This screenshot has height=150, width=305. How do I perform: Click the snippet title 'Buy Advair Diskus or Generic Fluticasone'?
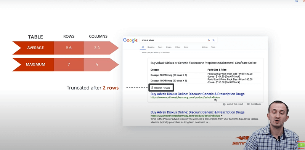click(x=204, y=63)
